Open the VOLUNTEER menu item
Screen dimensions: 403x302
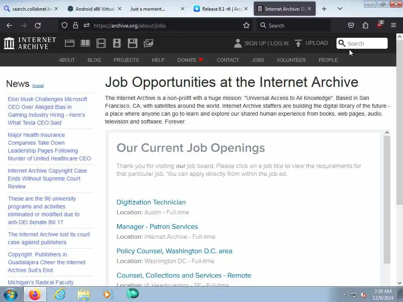(291, 60)
